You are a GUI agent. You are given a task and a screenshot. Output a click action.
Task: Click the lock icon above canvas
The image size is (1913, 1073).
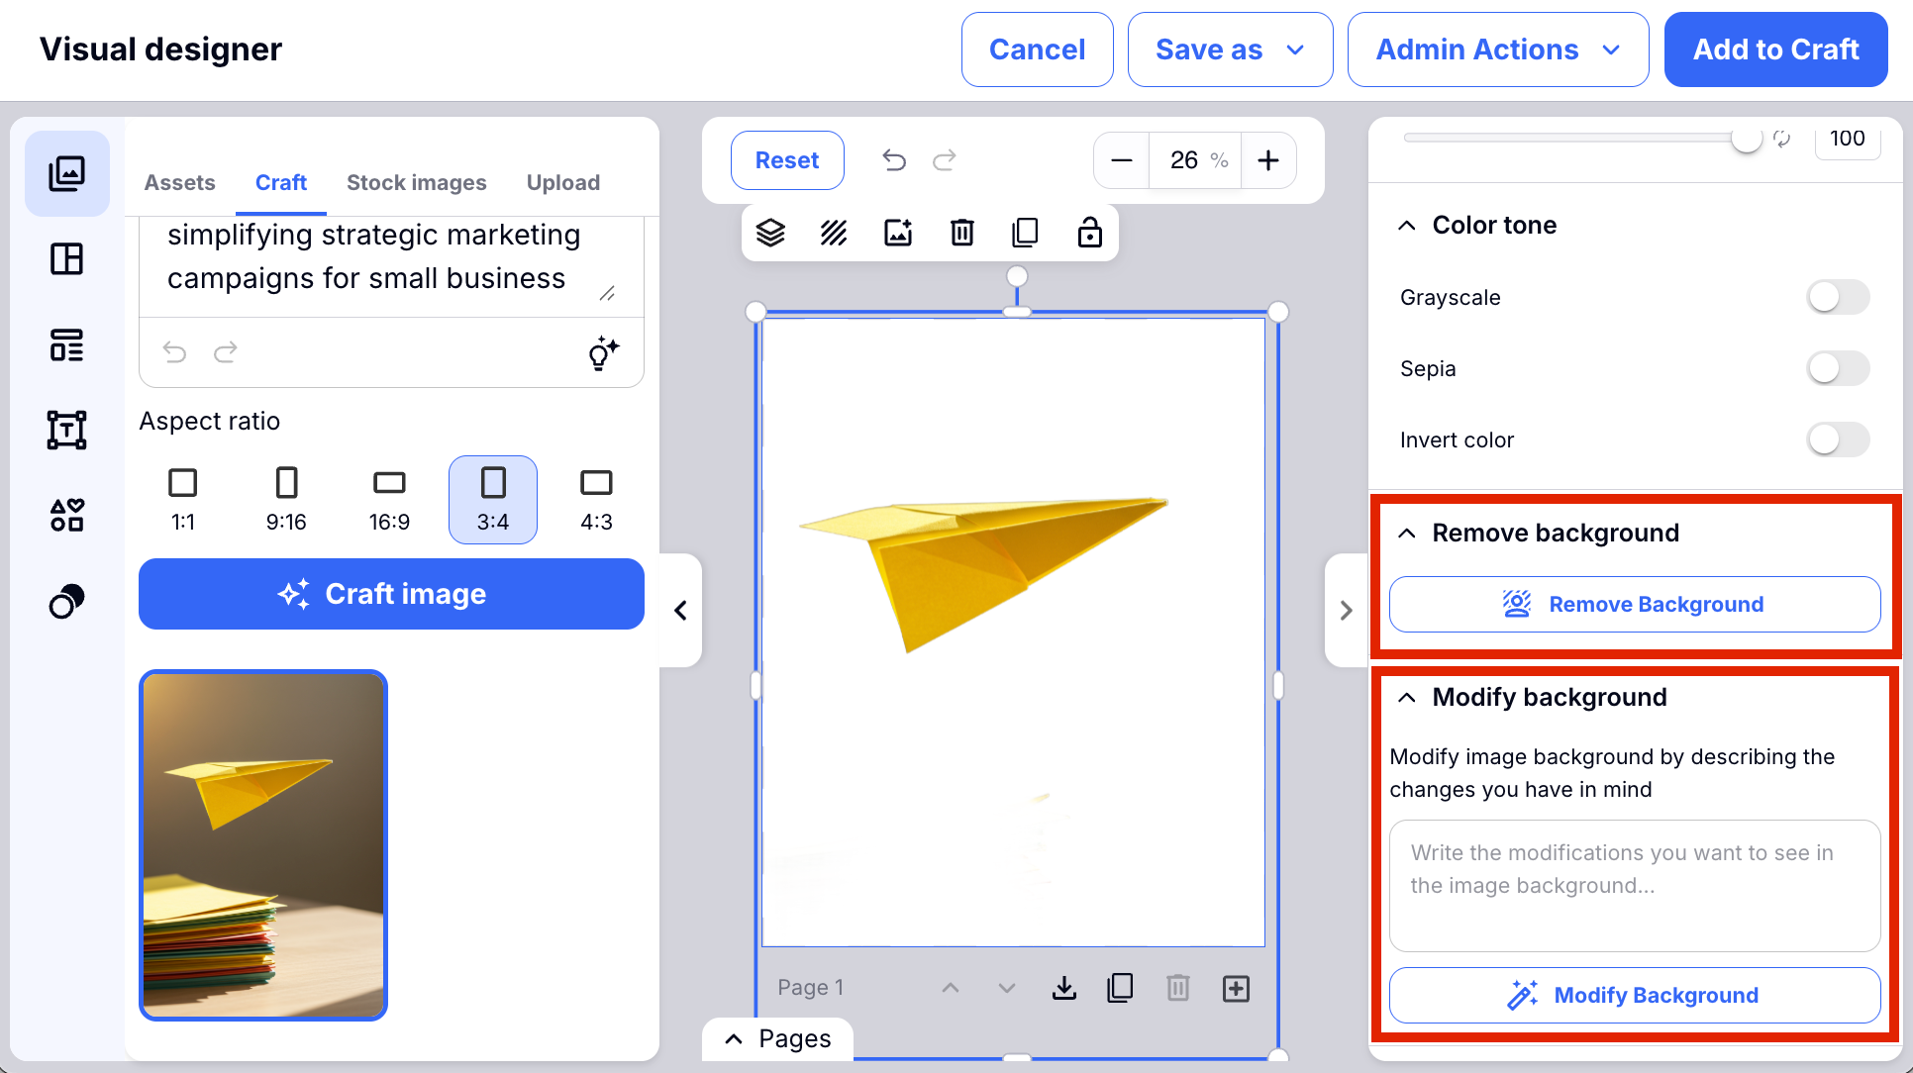[1089, 233]
